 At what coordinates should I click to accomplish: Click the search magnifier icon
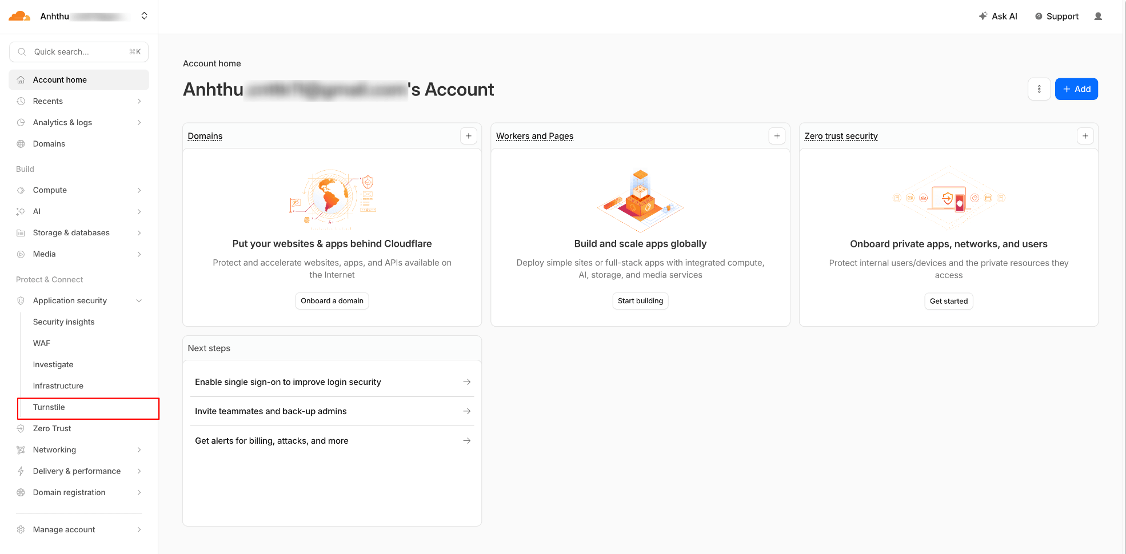coord(22,52)
